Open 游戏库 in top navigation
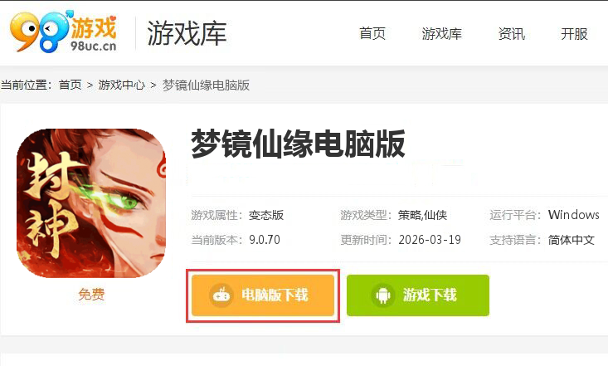 441,34
